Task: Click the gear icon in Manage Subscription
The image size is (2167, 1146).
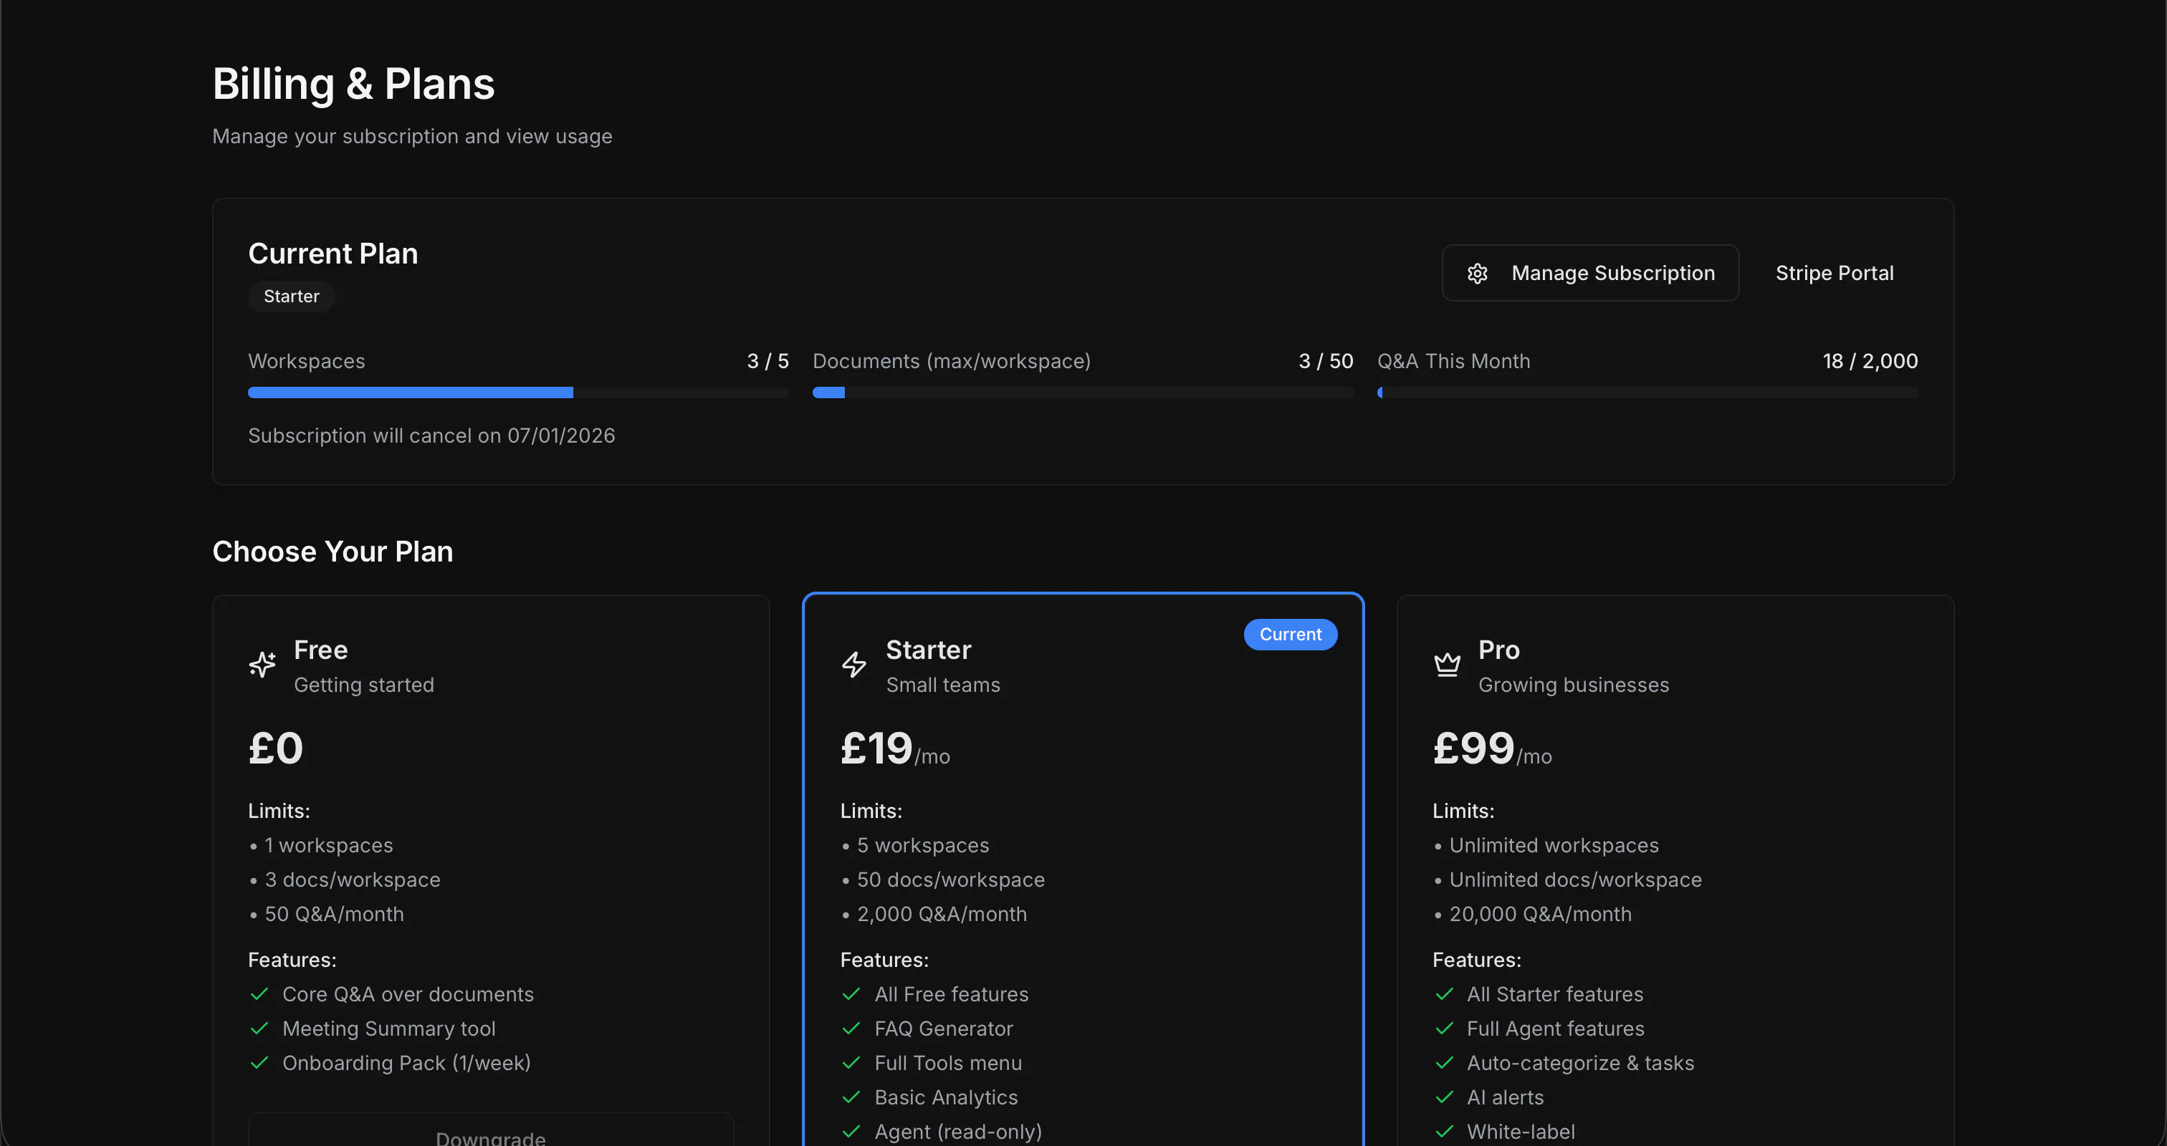Action: [1477, 274]
